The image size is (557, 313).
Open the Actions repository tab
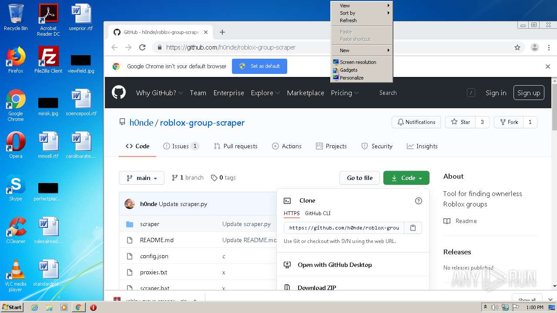286,146
